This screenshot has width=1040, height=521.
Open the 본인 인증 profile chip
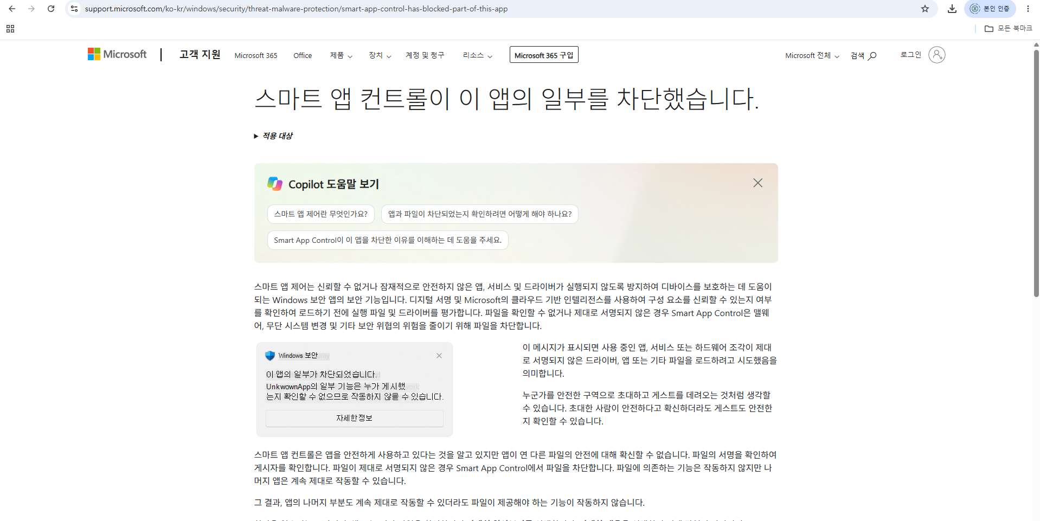tap(990, 9)
